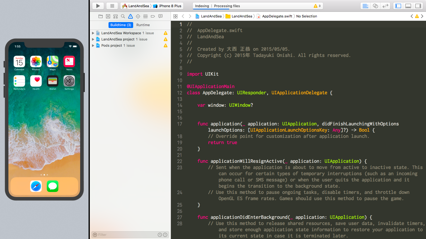Toggle recent issues filter clock icon

click(x=160, y=235)
